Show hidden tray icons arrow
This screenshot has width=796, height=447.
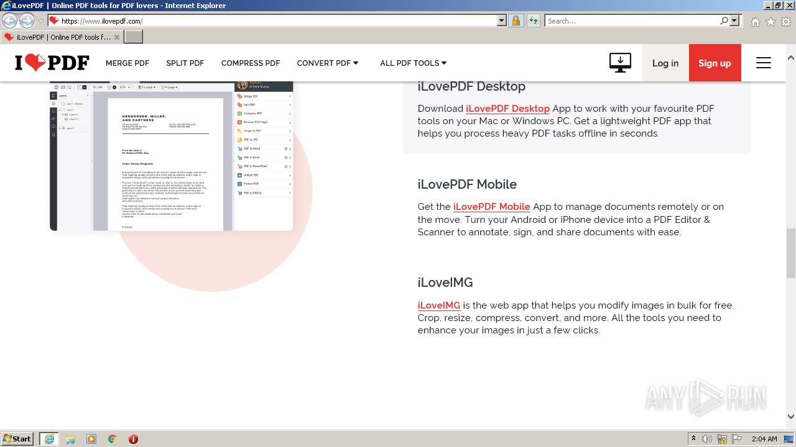tap(693, 439)
